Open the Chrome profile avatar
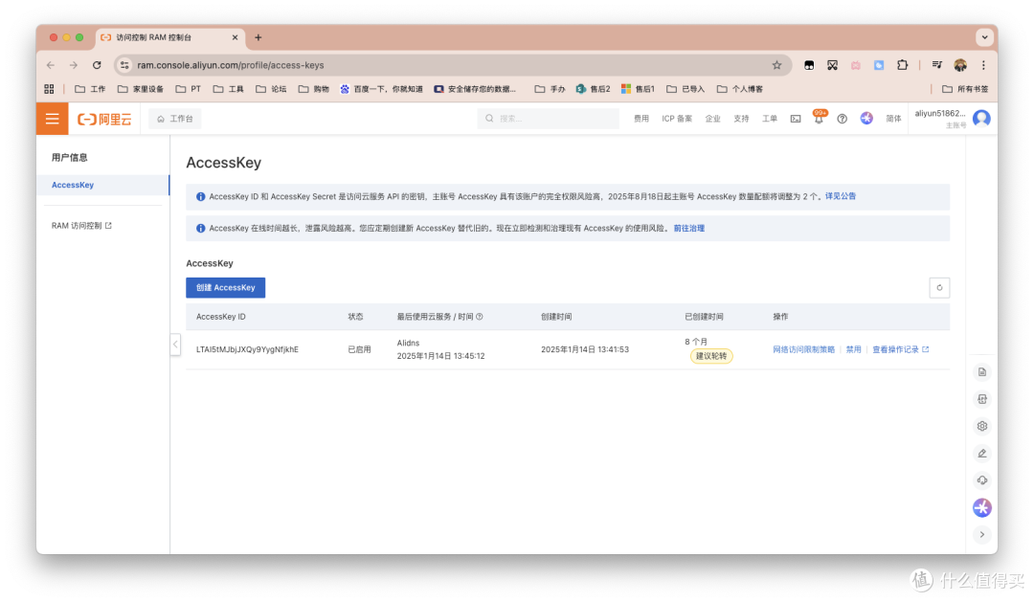The width and height of the screenshot is (1034, 602). pos(960,65)
